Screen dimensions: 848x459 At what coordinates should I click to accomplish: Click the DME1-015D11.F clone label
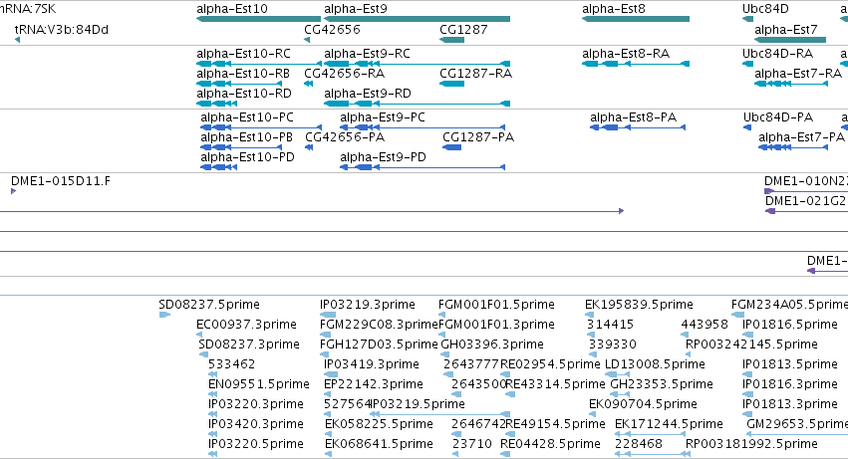tap(61, 181)
